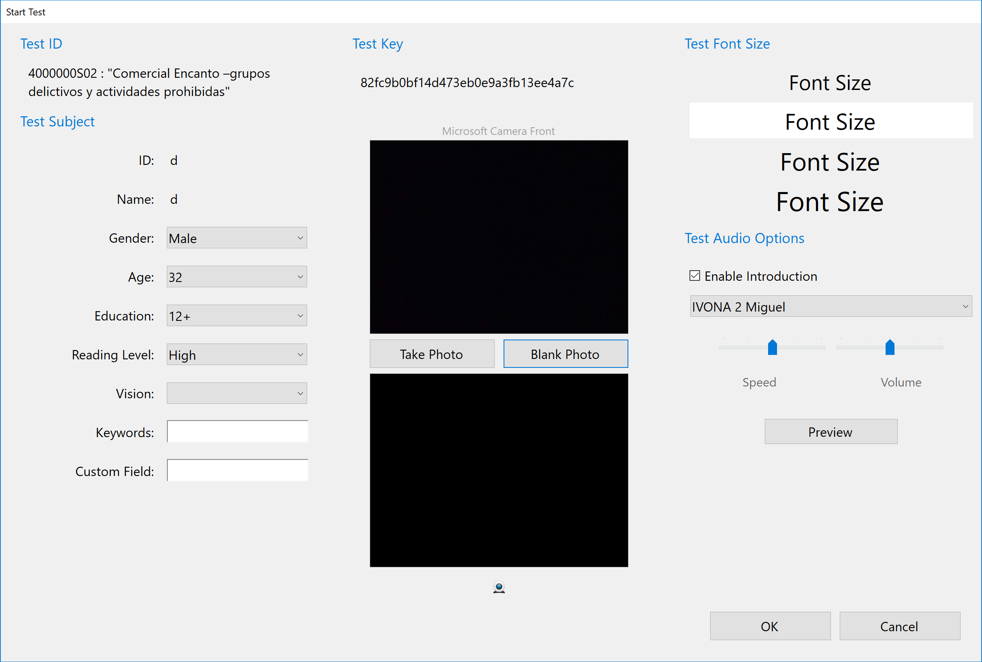Click the Volume label under the slider
982x662 pixels.
click(x=901, y=382)
